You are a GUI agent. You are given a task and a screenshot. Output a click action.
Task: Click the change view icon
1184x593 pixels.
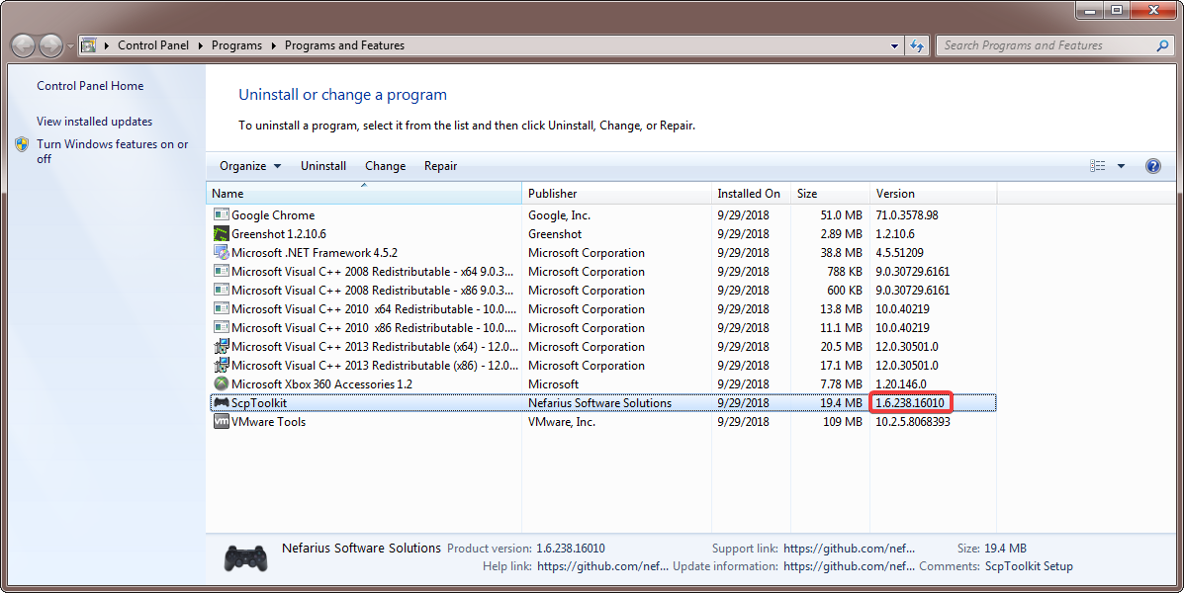[x=1098, y=166]
